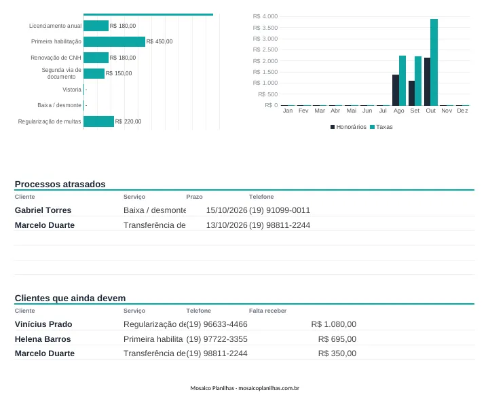
Task: Select Helena Barros client name
Action: click(x=43, y=339)
